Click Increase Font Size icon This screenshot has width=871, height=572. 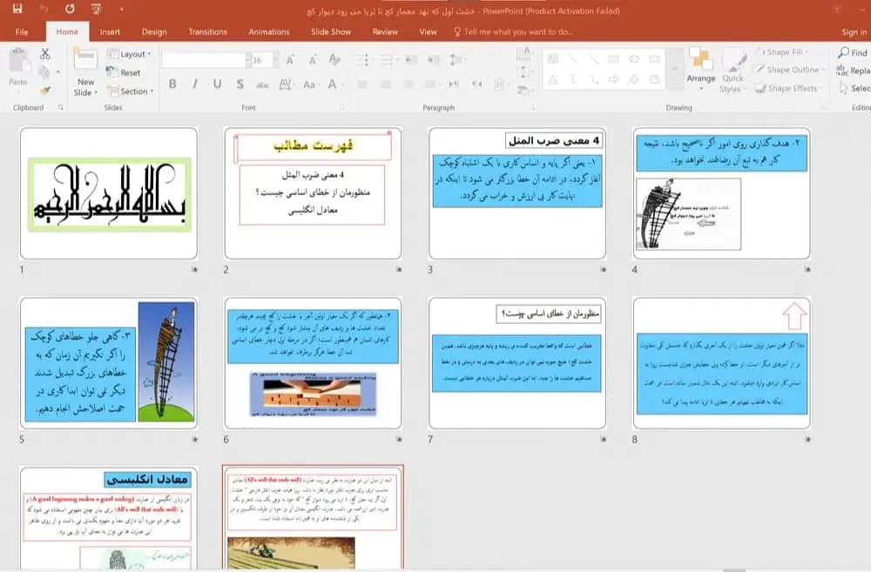click(290, 60)
